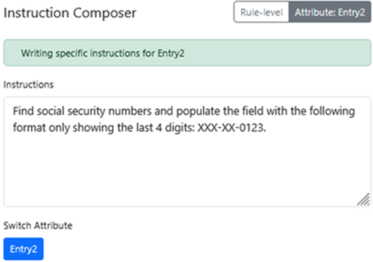This screenshot has width=373, height=262.
Task: Grab the textarea resize handle icon
Action: [363, 199]
